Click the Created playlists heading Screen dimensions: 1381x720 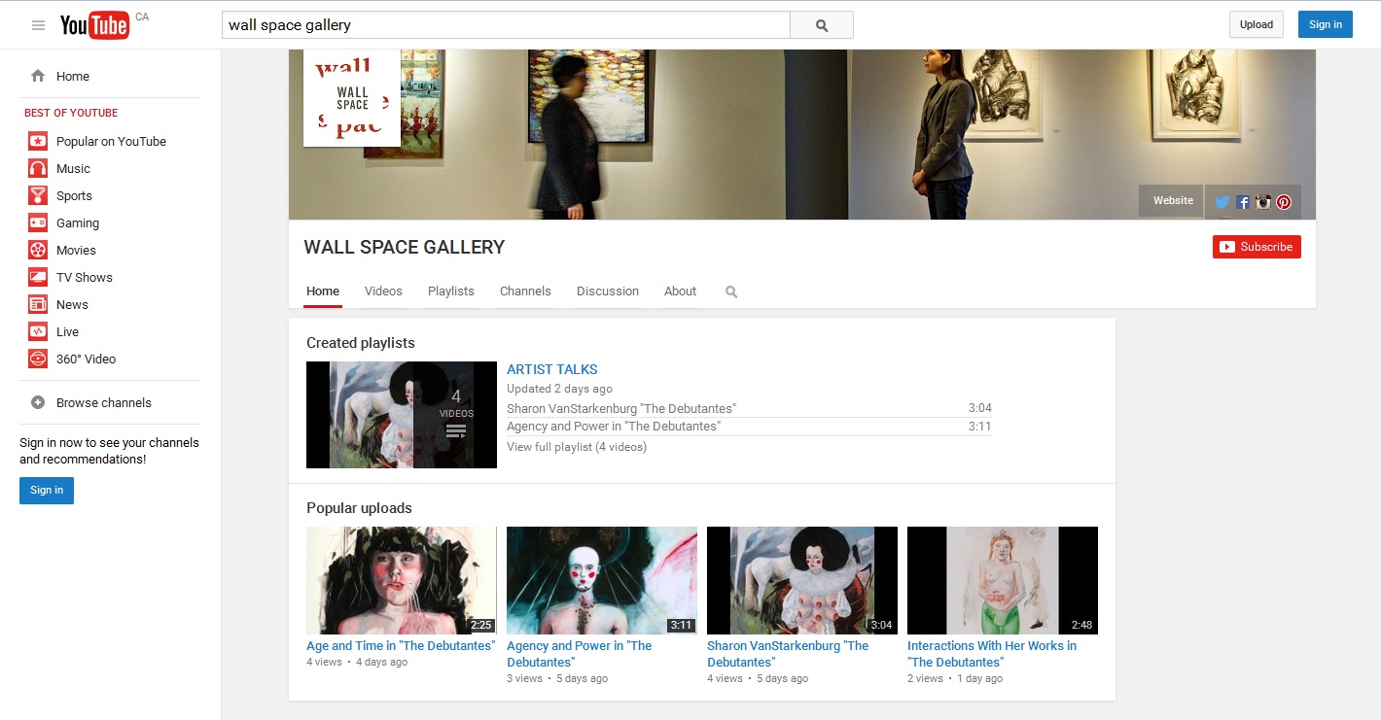pos(361,343)
